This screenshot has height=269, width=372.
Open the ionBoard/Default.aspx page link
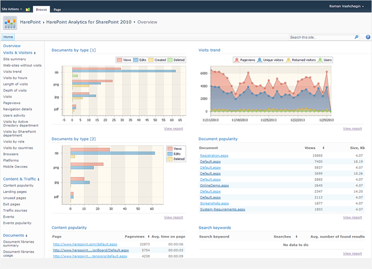tap(91, 250)
